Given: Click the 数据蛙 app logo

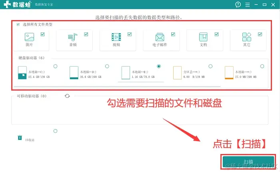Looking at the screenshot, I should point(17,4).
